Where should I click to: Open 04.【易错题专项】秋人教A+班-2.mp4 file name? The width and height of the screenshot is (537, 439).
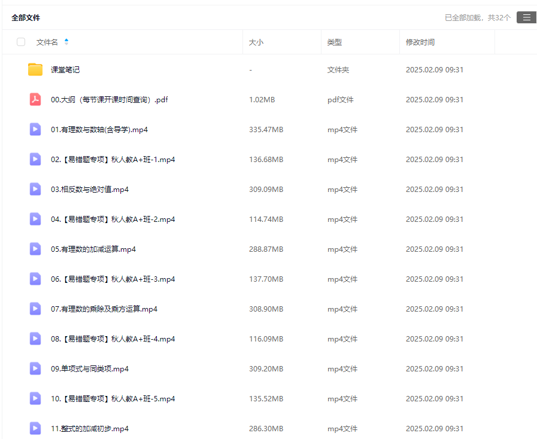tap(113, 219)
